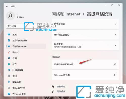
Task: Open the 网络重置 card
Action: [x=85, y=45]
